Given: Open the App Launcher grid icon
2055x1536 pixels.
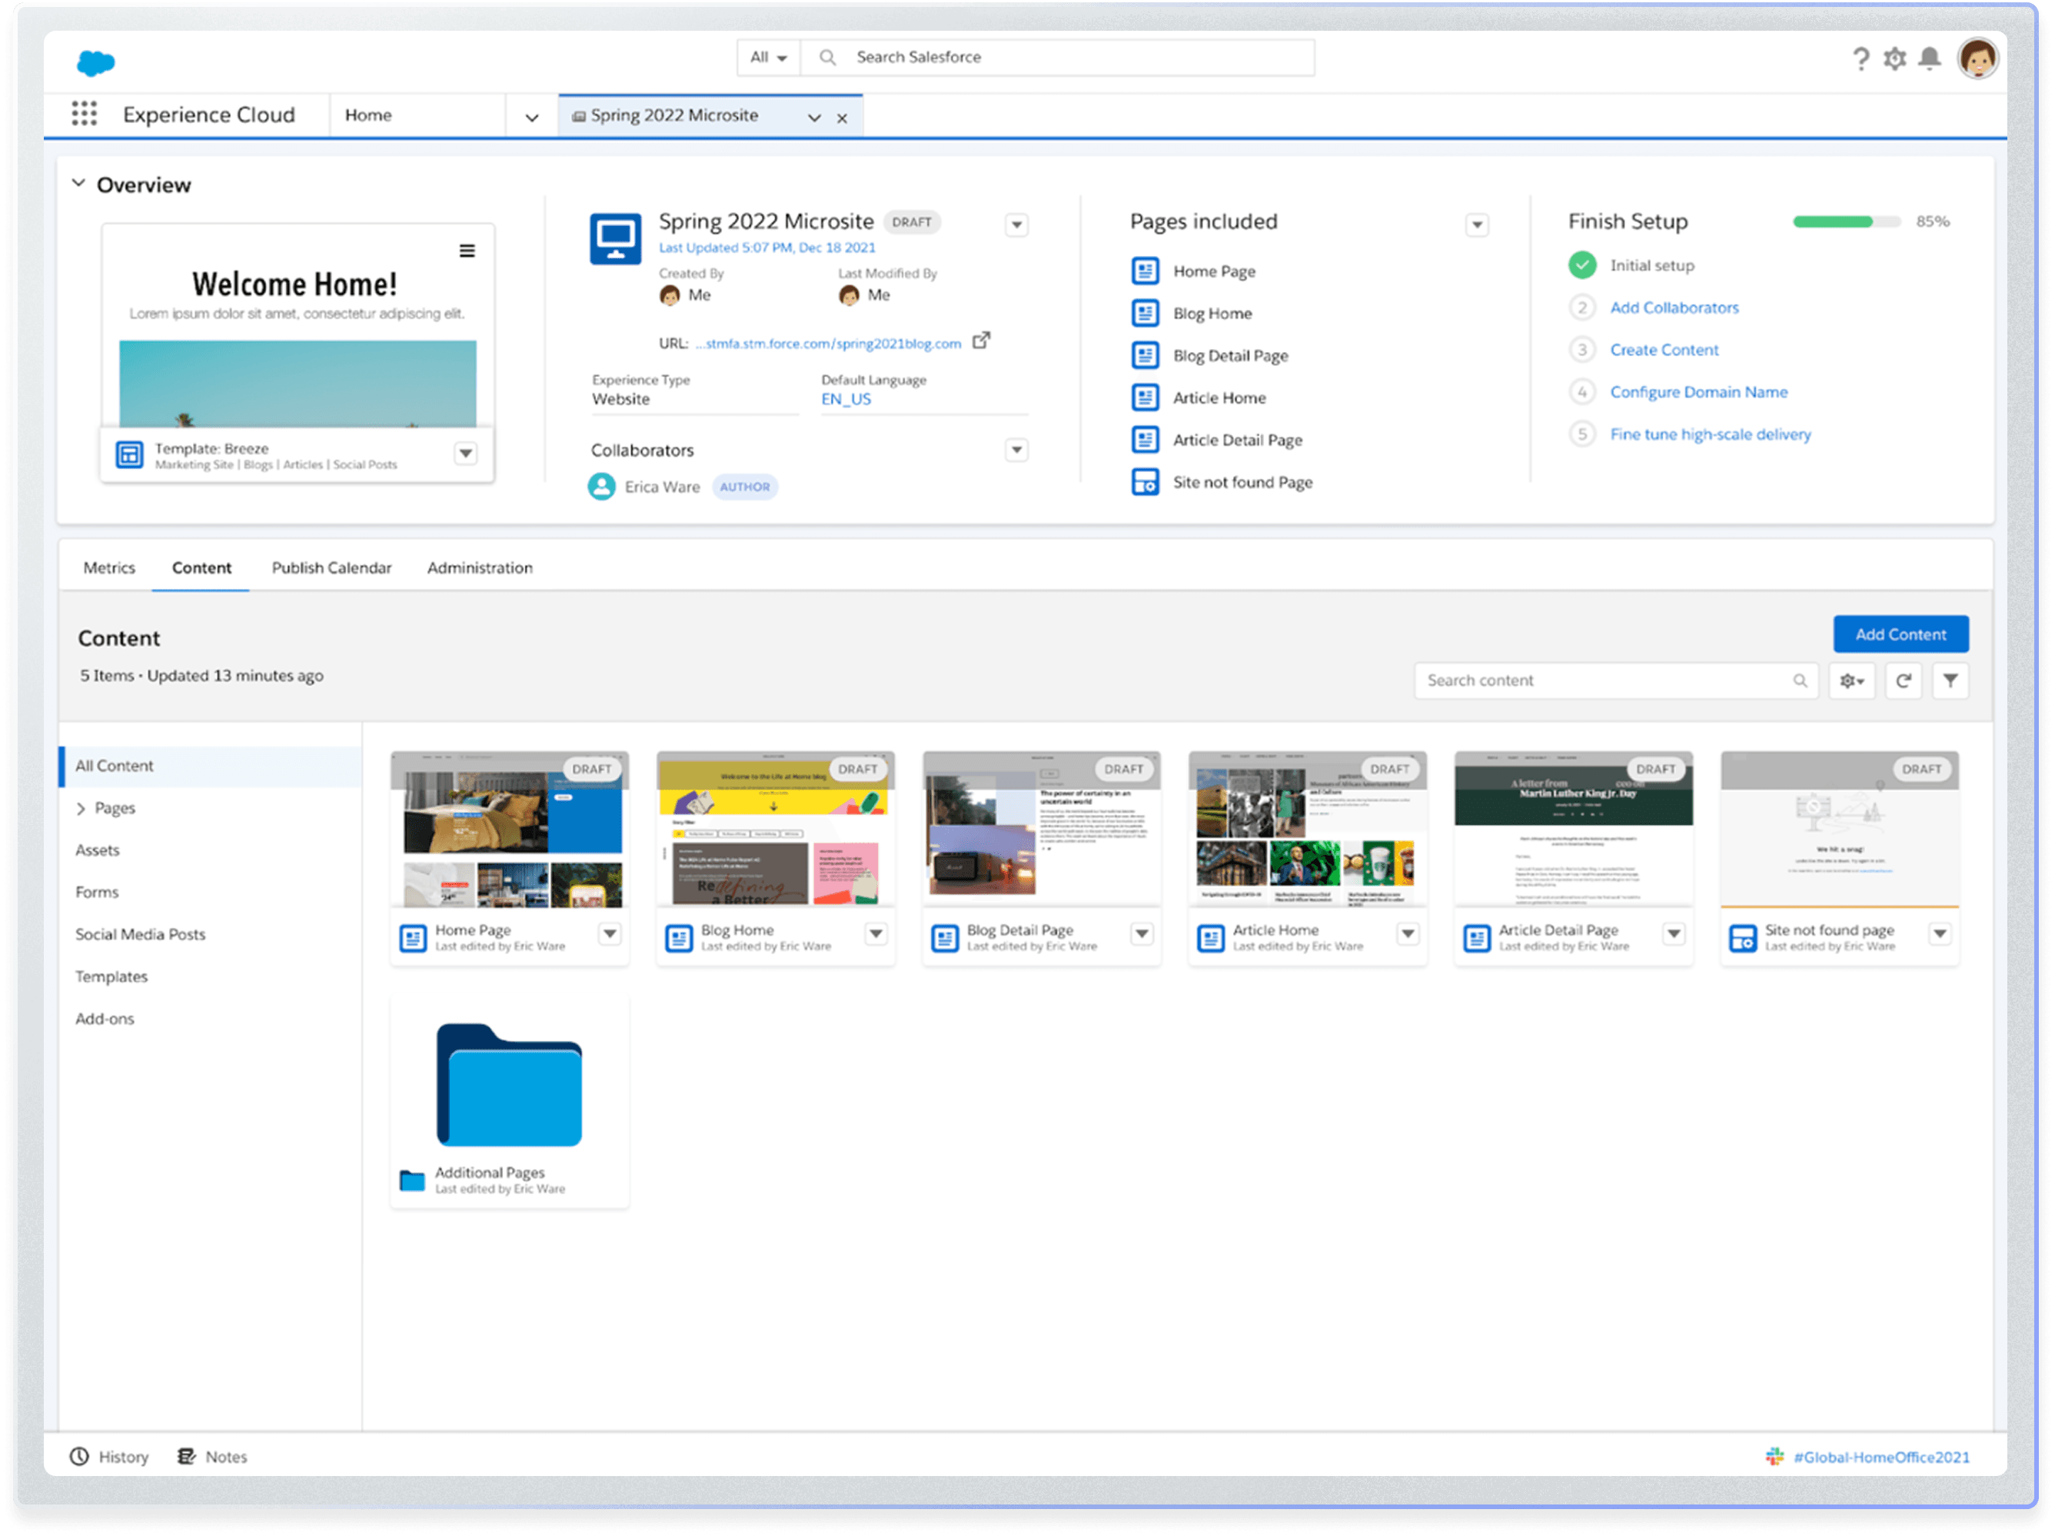Looking at the screenshot, I should [x=85, y=115].
